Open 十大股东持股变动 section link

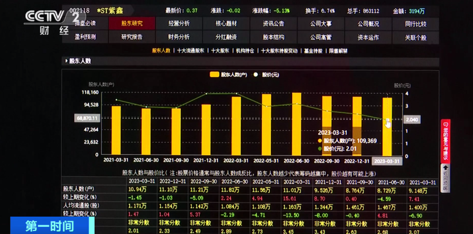click(x=279, y=51)
